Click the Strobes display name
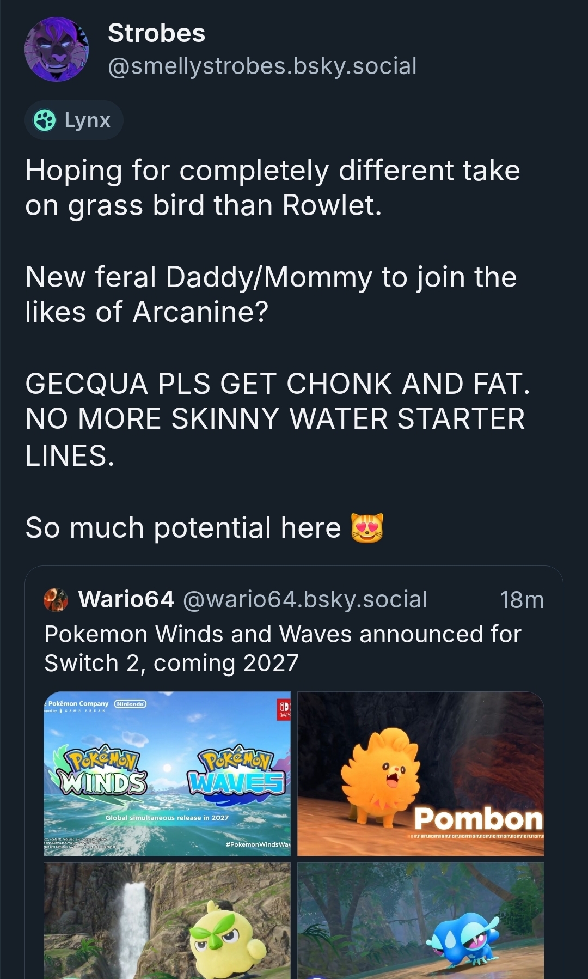 click(x=156, y=33)
